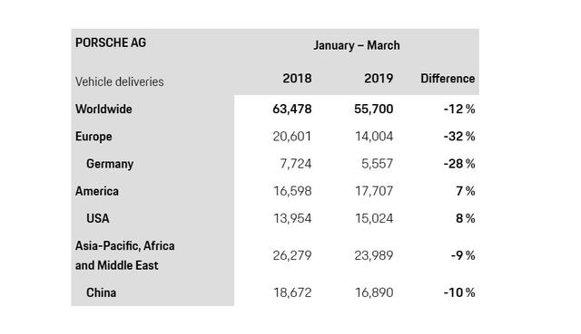The width and height of the screenshot is (581, 334).
Task: Select the January – March header
Action: pyautogui.click(x=357, y=45)
